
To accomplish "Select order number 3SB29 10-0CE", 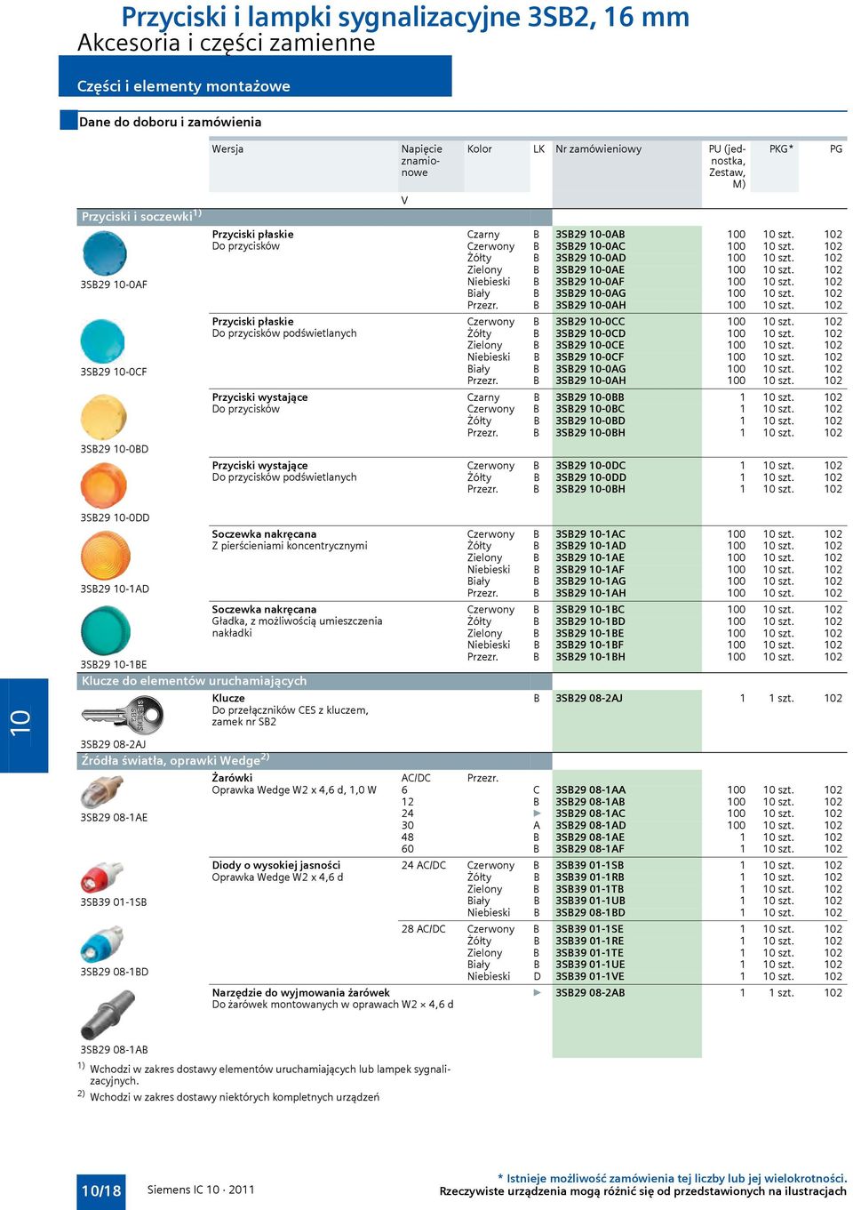I will tap(590, 346).
